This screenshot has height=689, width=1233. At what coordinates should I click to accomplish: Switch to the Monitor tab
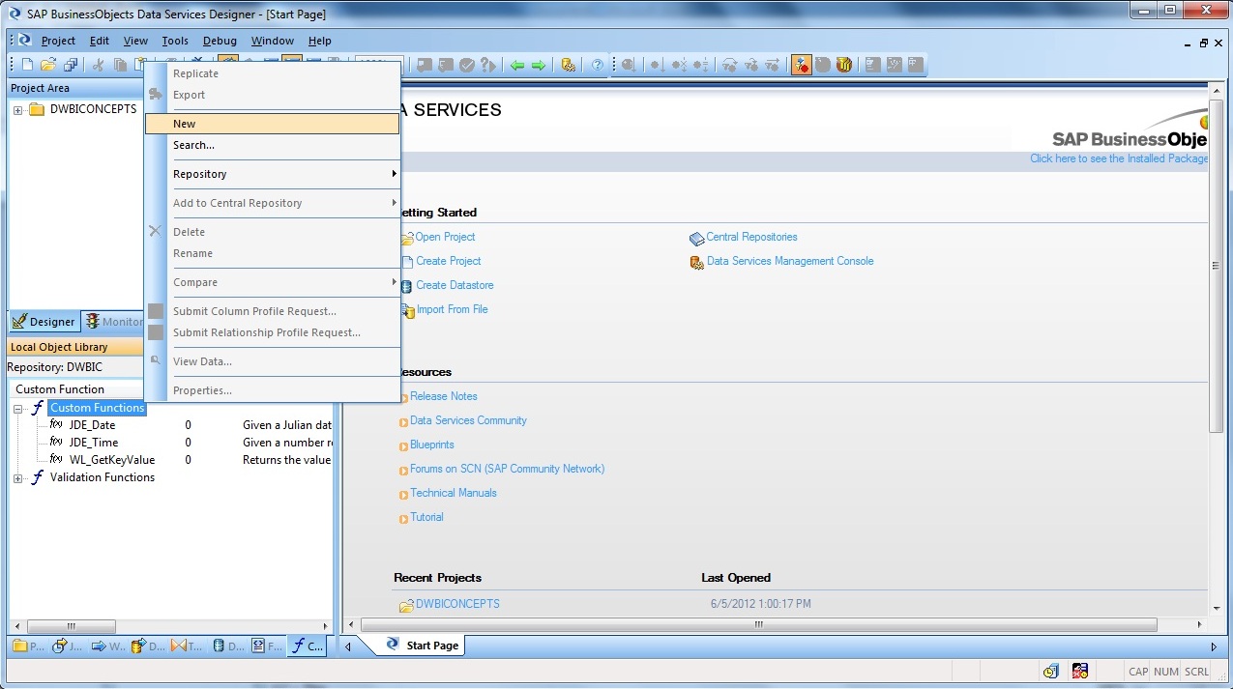113,322
